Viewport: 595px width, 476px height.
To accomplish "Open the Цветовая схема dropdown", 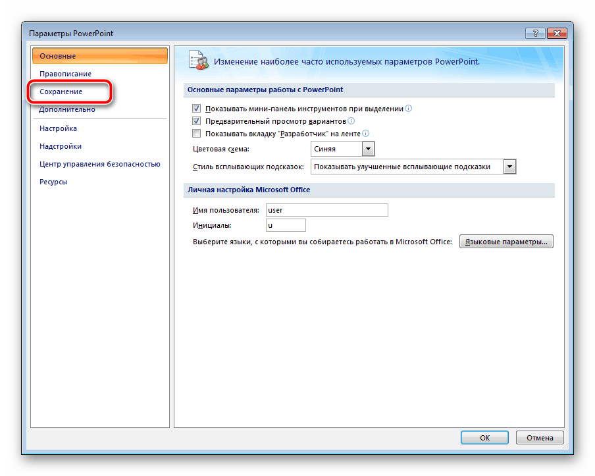I will (x=368, y=149).
